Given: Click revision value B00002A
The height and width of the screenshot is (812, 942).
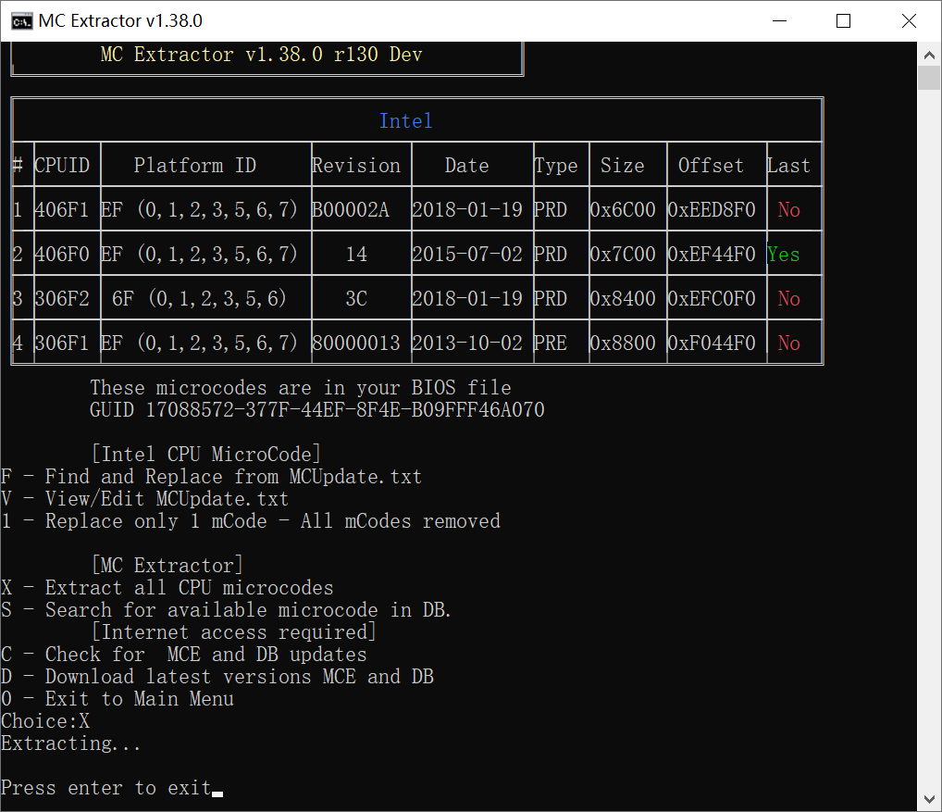Looking at the screenshot, I should pos(351,210).
